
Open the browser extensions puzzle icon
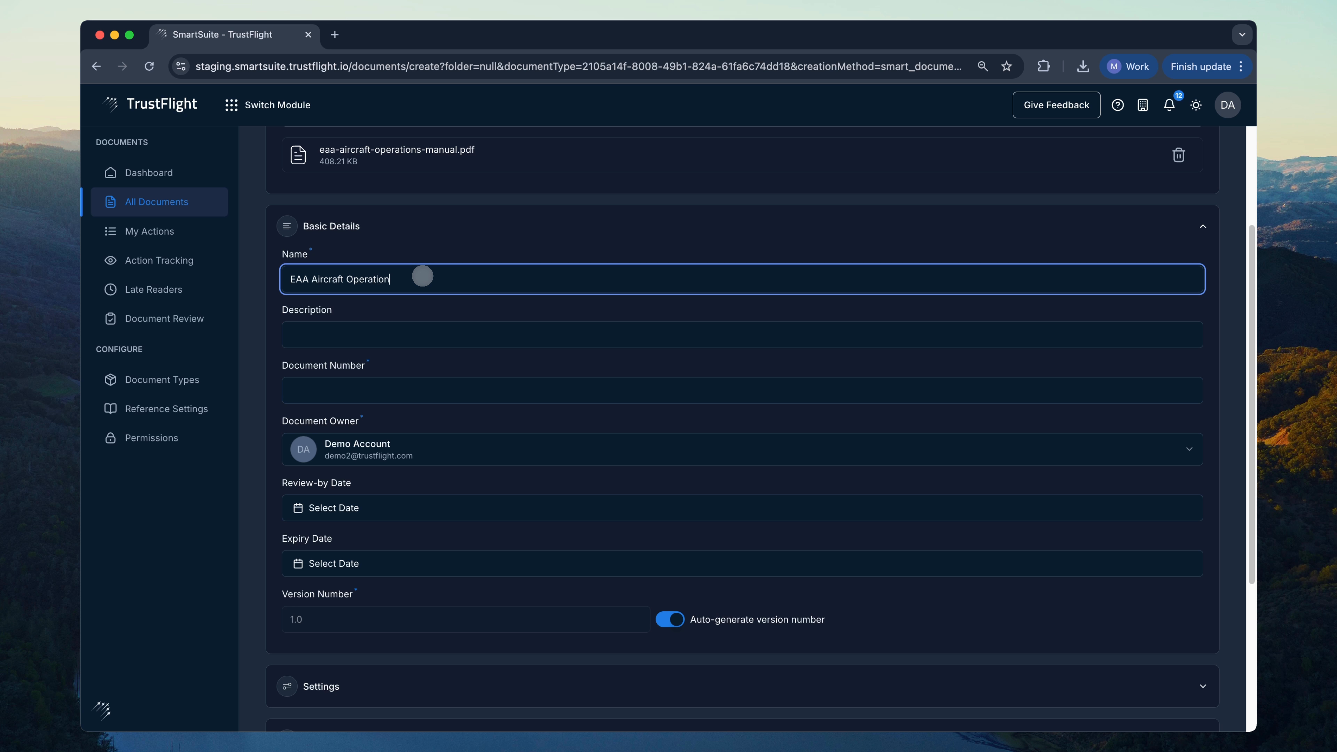pos(1043,66)
